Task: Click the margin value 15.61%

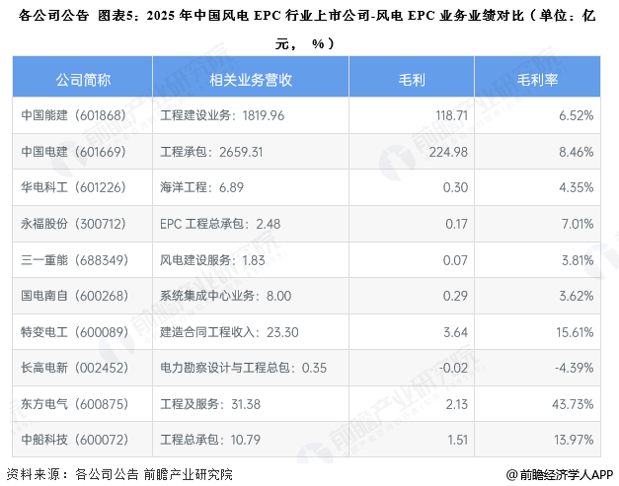Action: point(575,332)
